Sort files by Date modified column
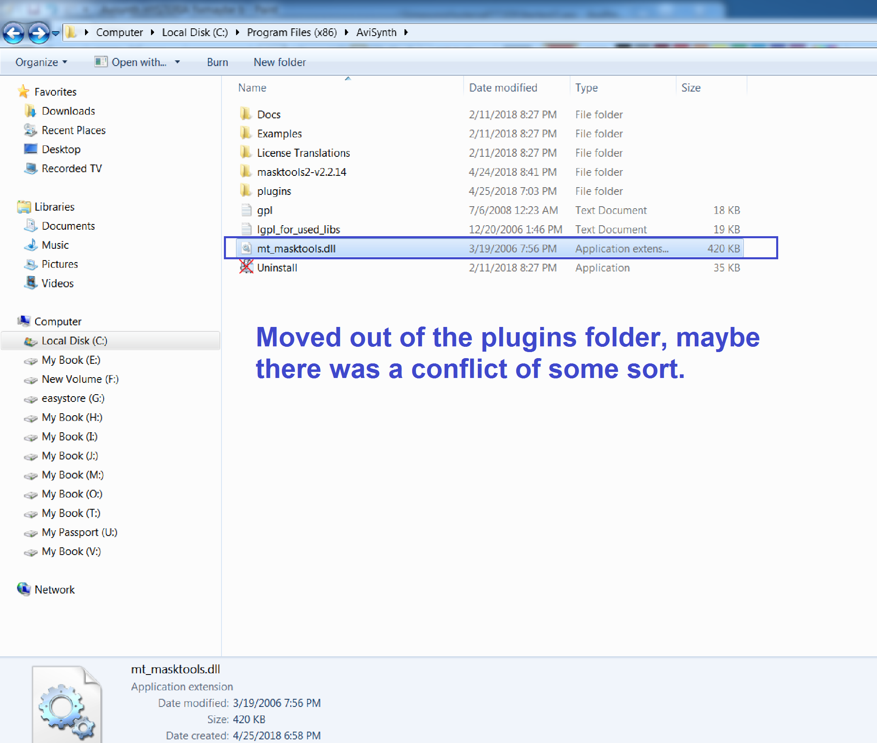 pyautogui.click(x=503, y=88)
